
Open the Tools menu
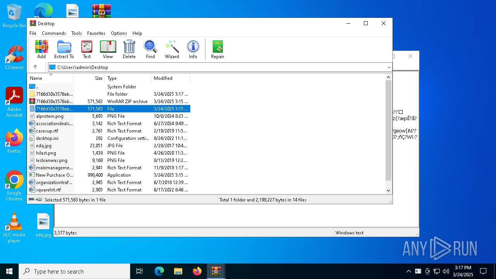(76, 33)
